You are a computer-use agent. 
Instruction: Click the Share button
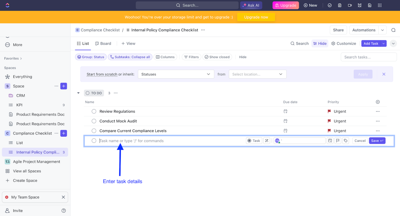(x=338, y=30)
